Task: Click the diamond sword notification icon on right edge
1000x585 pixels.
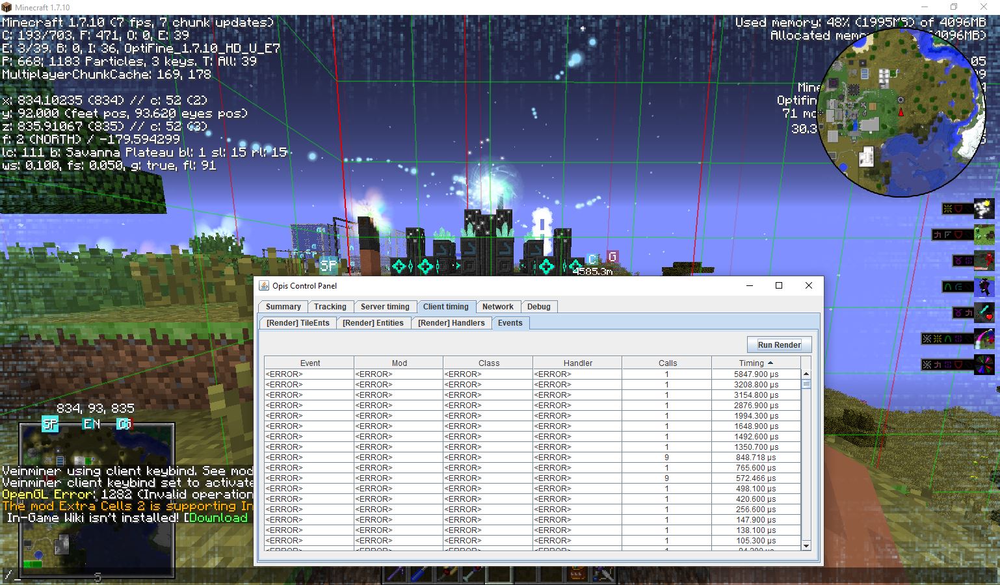Action: [x=984, y=310]
